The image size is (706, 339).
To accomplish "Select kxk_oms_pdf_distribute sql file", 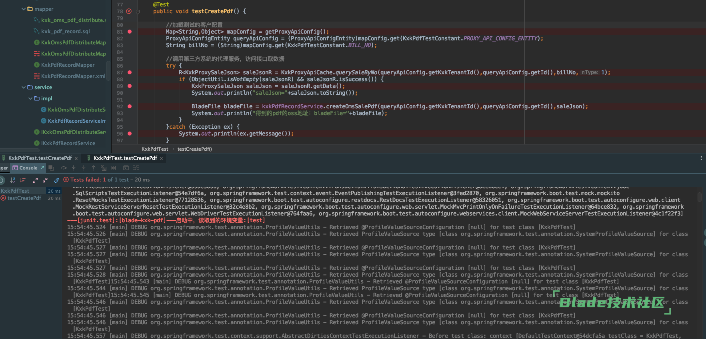I will 73,20.
